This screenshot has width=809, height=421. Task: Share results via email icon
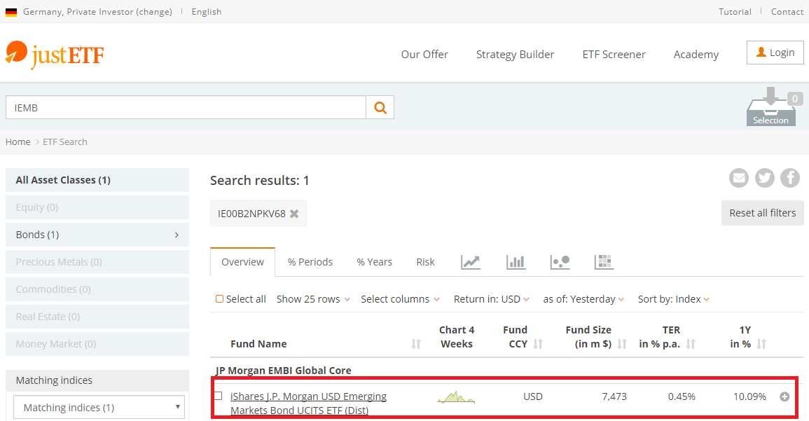coord(739,178)
